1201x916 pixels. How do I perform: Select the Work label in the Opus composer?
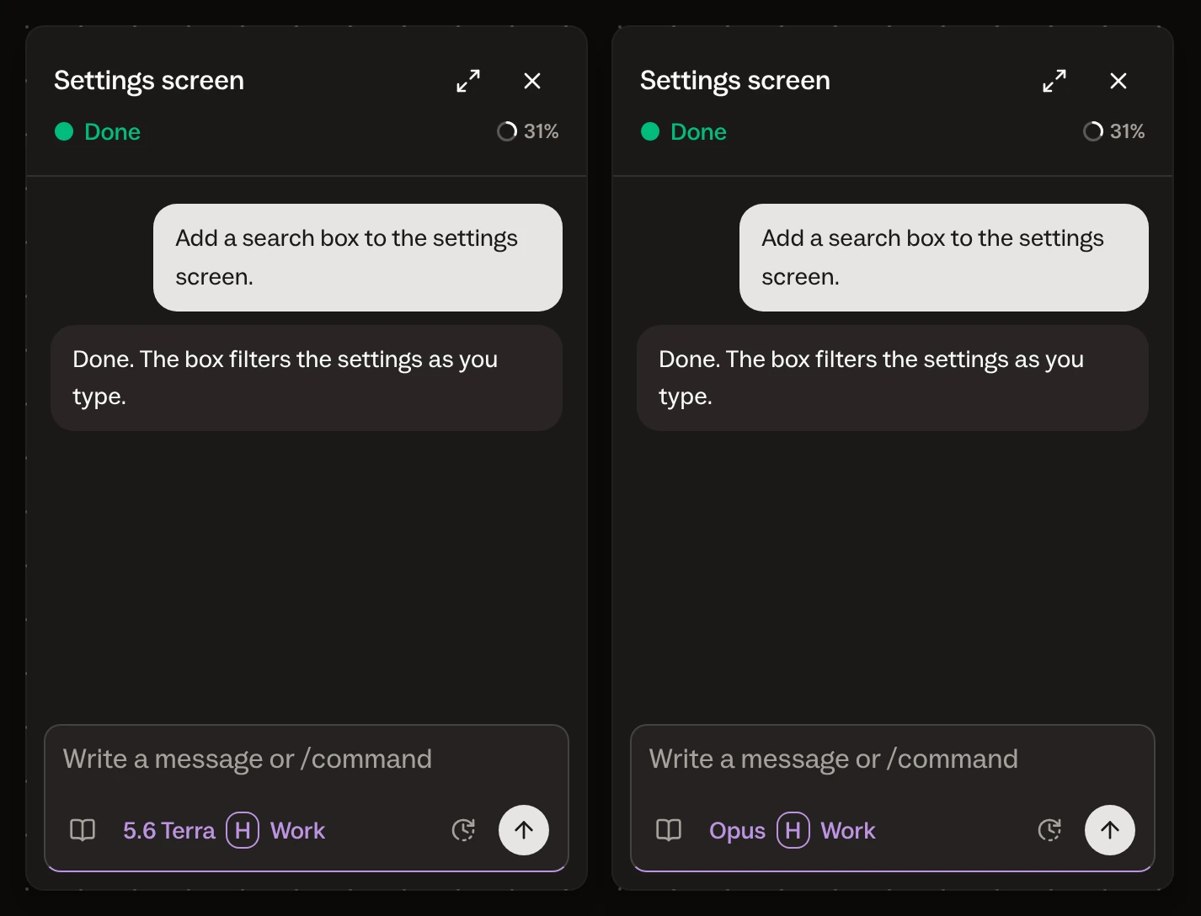pos(848,831)
